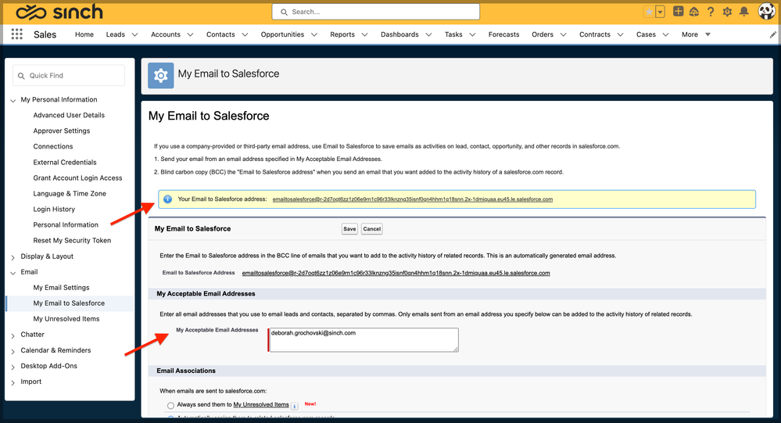Click the My Acceptable Email Addresses text area
The image size is (781, 423).
(x=364, y=340)
